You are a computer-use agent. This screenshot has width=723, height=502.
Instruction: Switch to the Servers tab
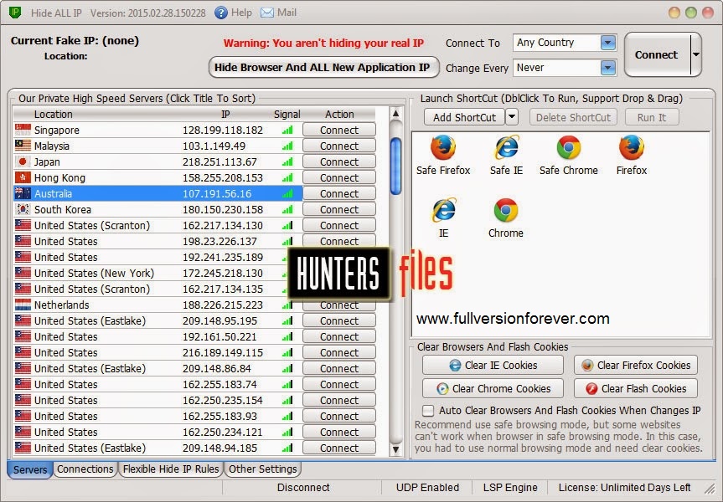coord(30,469)
